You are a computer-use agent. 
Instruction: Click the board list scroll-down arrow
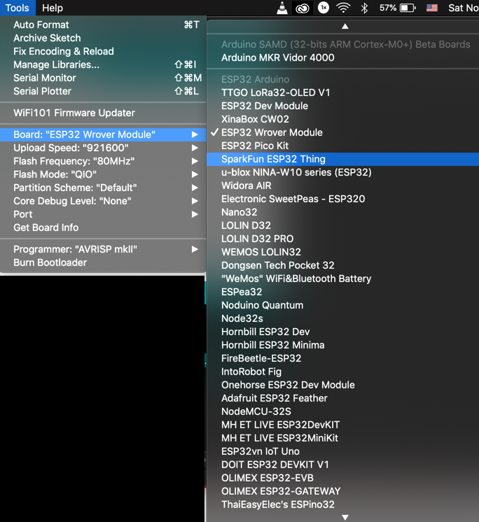click(345, 517)
